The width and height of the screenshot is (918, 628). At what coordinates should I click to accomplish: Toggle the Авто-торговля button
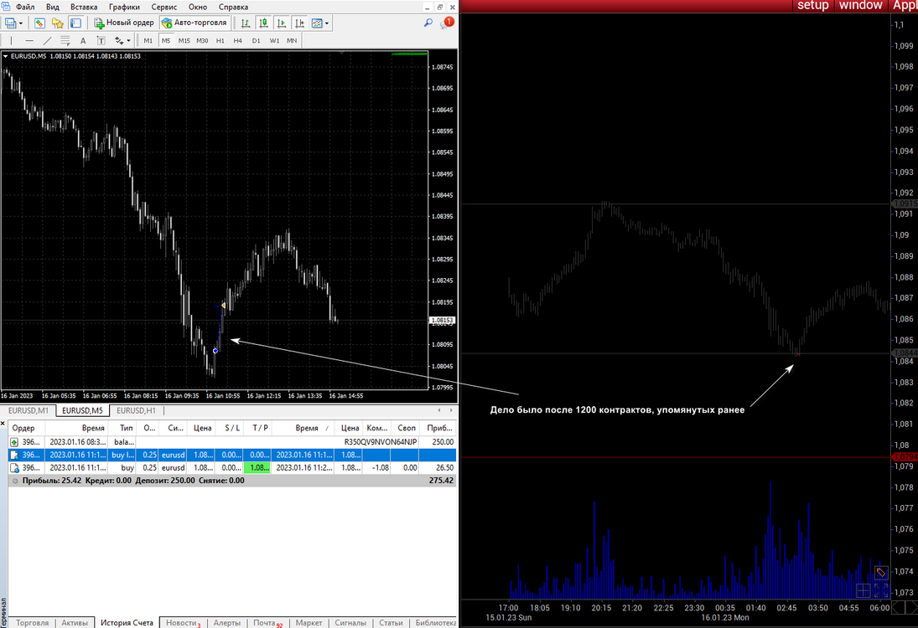[x=194, y=23]
